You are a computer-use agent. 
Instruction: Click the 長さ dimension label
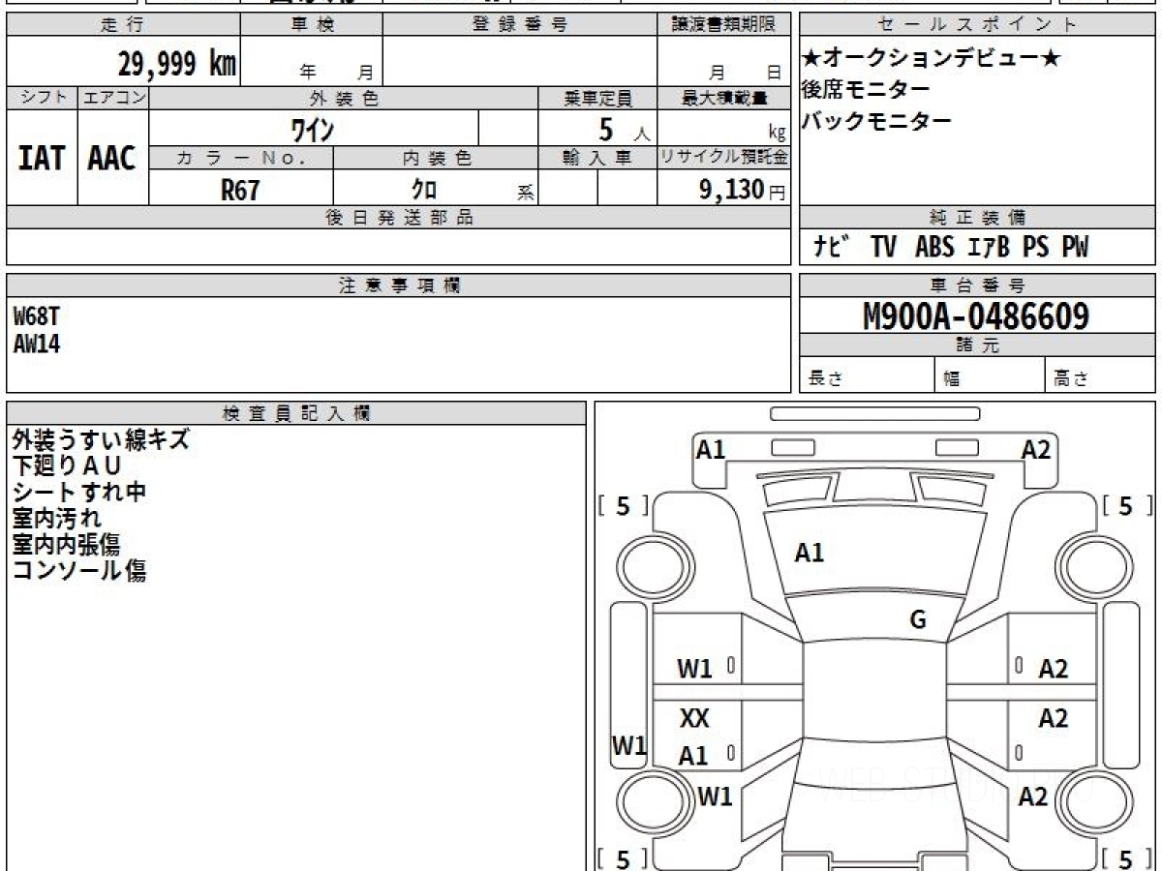(x=825, y=379)
